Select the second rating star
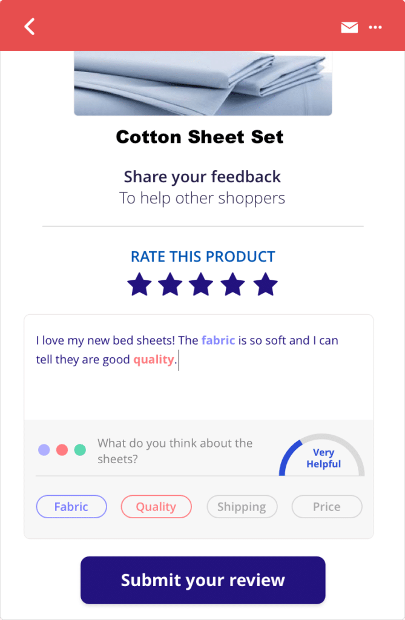Viewport: 405px width, 620px height. tap(171, 284)
